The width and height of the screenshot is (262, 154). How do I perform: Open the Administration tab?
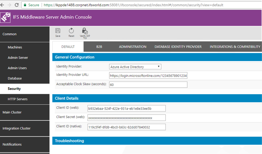click(133, 47)
